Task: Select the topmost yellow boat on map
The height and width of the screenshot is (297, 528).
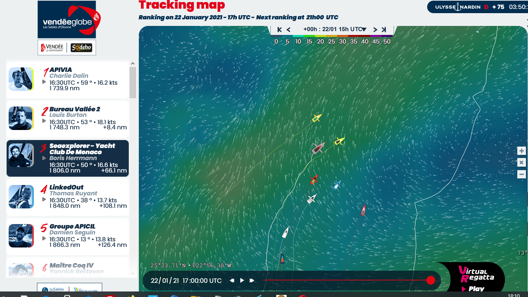Action: pyautogui.click(x=317, y=118)
